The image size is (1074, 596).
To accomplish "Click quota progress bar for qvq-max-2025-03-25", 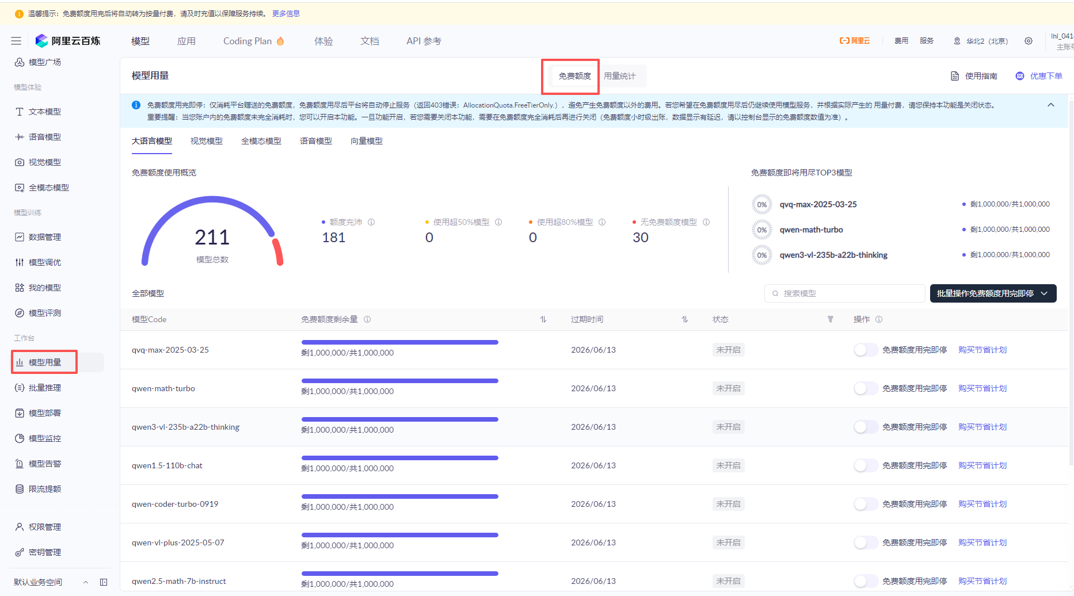I will (400, 342).
